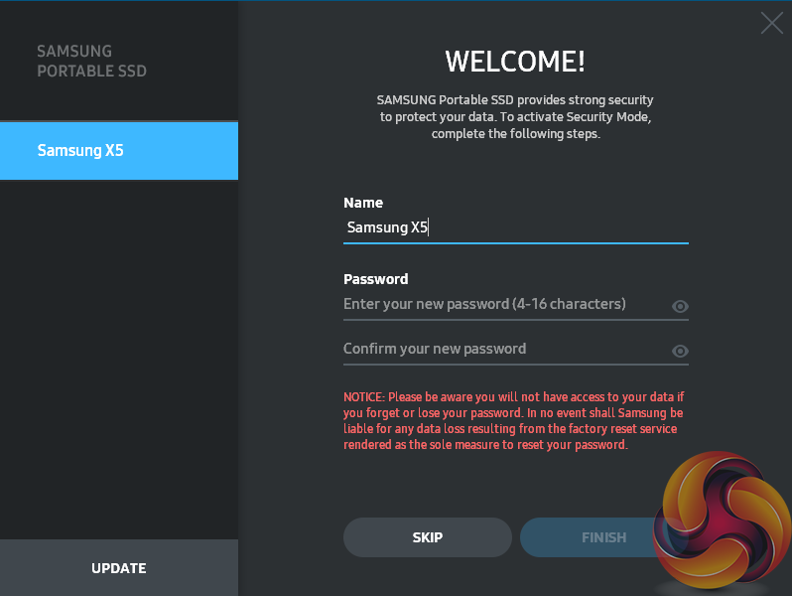Click the Name label above the field

(363, 203)
